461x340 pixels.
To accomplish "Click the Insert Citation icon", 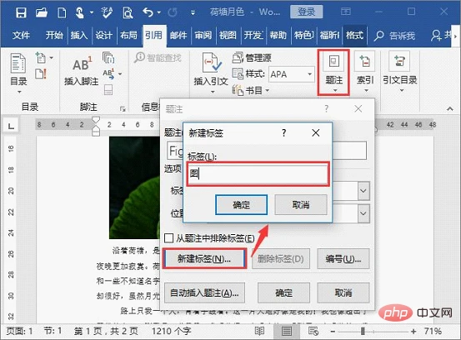I will point(211,62).
